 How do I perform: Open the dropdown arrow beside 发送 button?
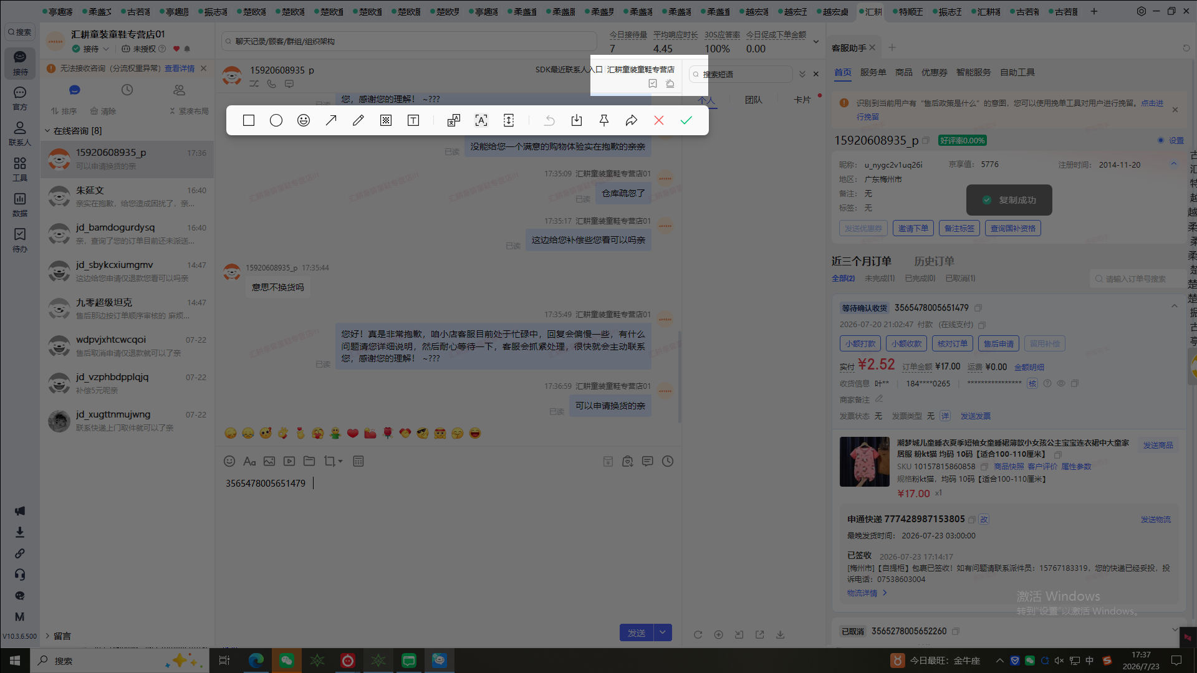tap(663, 632)
